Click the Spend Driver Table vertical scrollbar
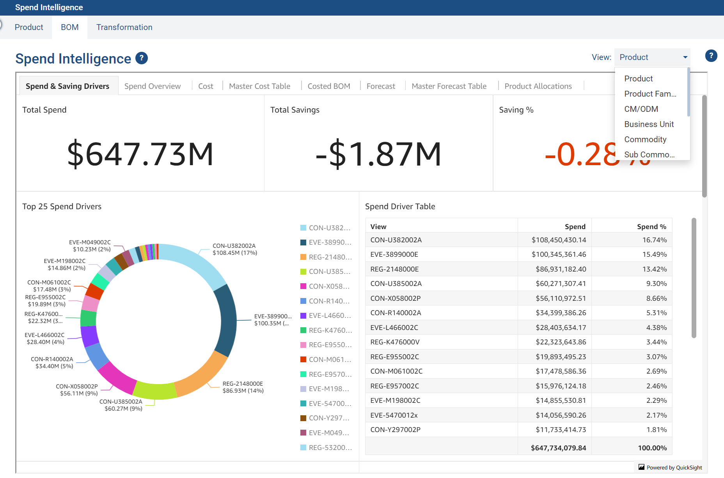 point(694,278)
